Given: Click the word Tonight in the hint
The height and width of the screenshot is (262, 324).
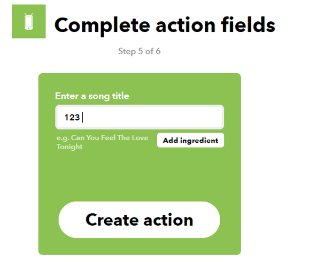Looking at the screenshot, I should tap(70, 147).
